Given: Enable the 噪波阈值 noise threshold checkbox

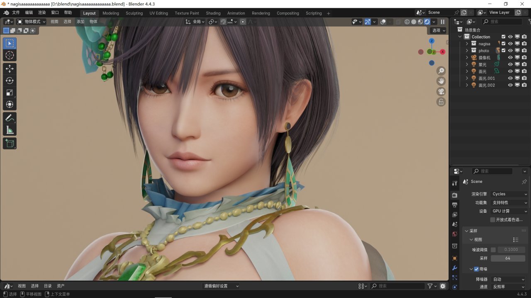Looking at the screenshot, I should [x=493, y=250].
